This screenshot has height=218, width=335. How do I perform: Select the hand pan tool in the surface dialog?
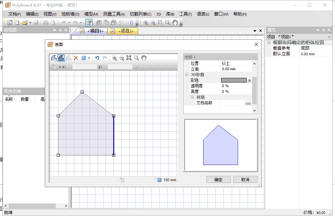[143, 58]
